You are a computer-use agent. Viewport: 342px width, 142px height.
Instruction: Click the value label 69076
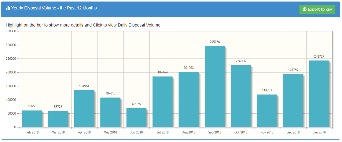[137, 104]
